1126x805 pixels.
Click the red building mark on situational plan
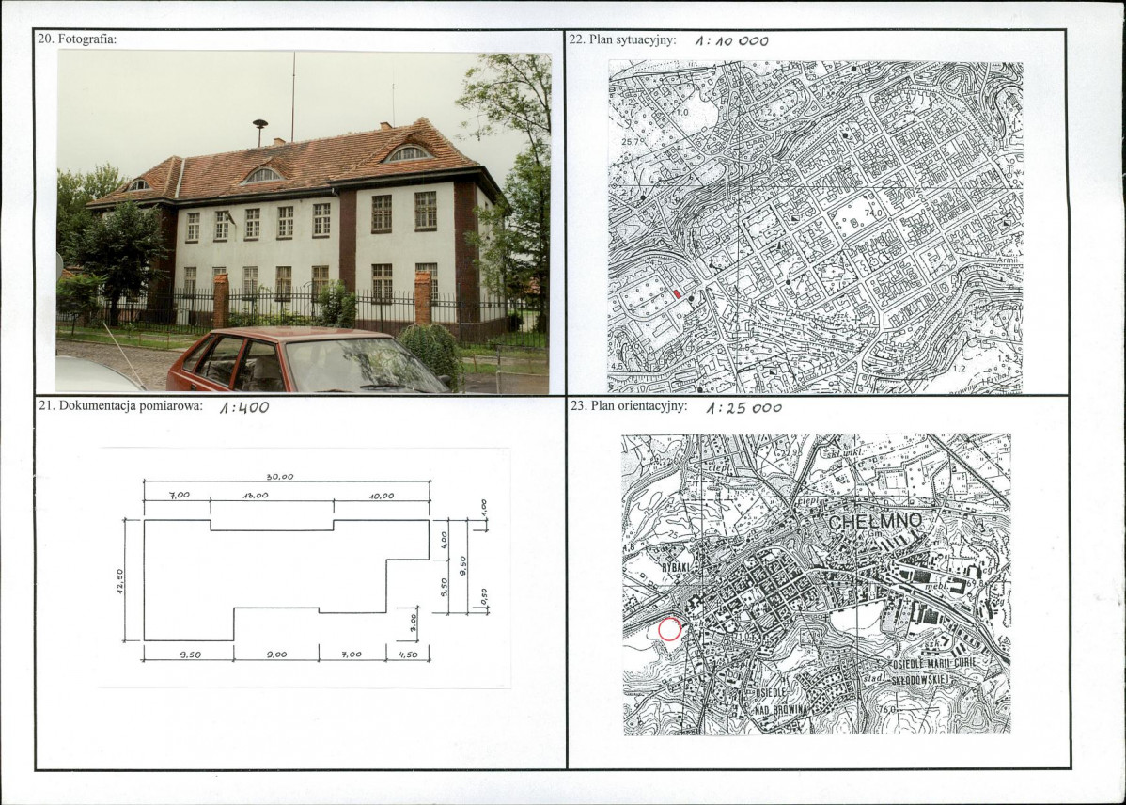click(677, 294)
